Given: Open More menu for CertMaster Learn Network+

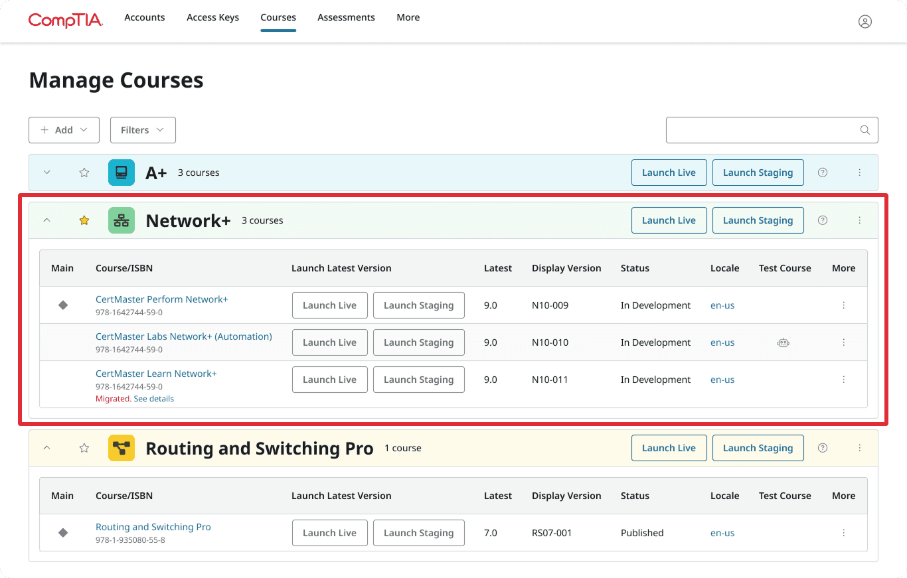Looking at the screenshot, I should point(844,380).
